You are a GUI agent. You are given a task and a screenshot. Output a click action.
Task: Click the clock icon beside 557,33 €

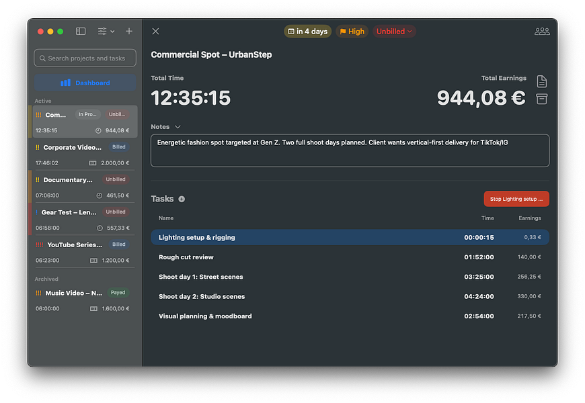click(x=100, y=228)
